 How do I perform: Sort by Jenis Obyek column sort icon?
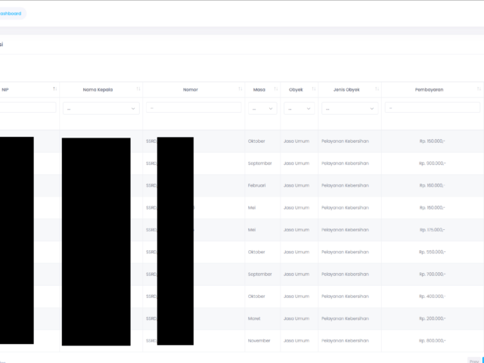(377, 89)
